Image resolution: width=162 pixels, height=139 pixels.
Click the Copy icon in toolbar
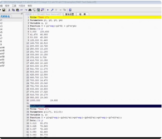click(x=13, y=10)
